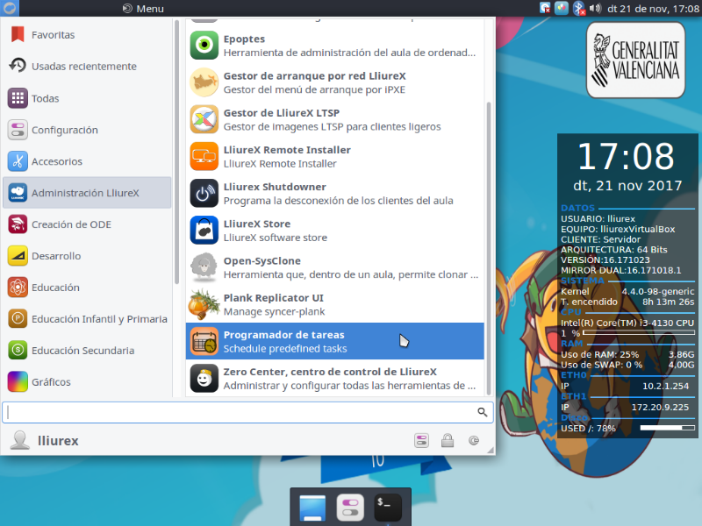Open the panel clock dt 21 de nov
The width and height of the screenshot is (702, 526).
pyautogui.click(x=653, y=9)
